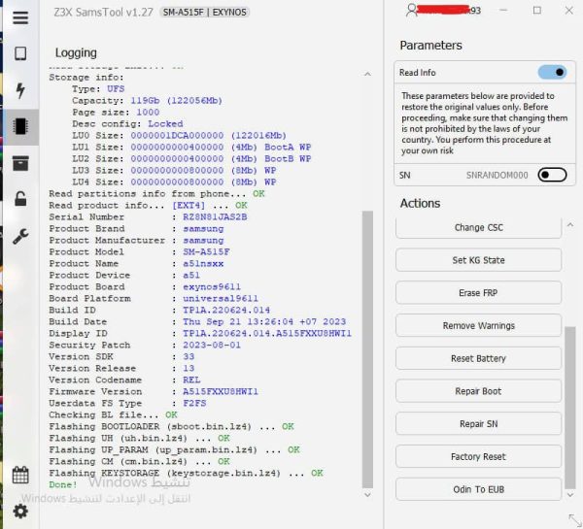583x529 pixels.
Task: Click the Desc config Locked value
Action: pyautogui.click(x=165, y=124)
